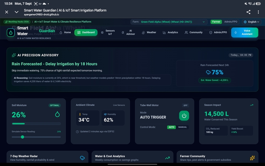
Task: Click the trend icon on Water & Cost Analytics
Action: coord(167,158)
